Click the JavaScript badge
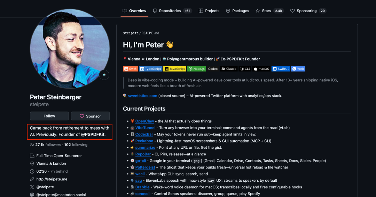The height and width of the screenshot is (197, 376). (175, 69)
